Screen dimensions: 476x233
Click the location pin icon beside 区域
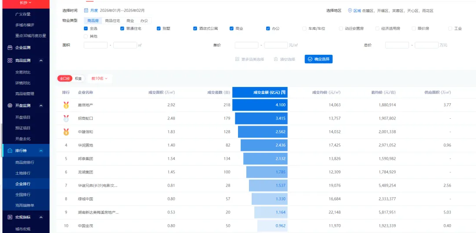coord(350,11)
